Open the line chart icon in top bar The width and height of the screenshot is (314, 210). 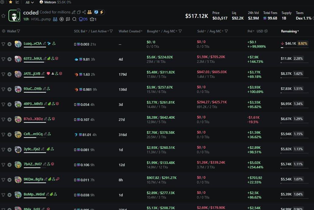click(x=17, y=2)
